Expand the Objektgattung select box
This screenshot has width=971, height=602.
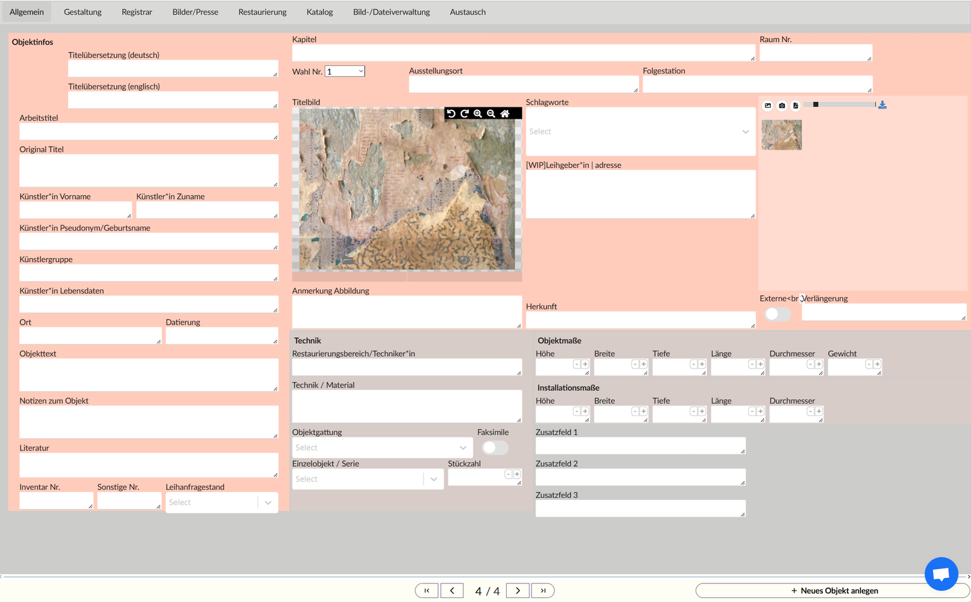382,447
